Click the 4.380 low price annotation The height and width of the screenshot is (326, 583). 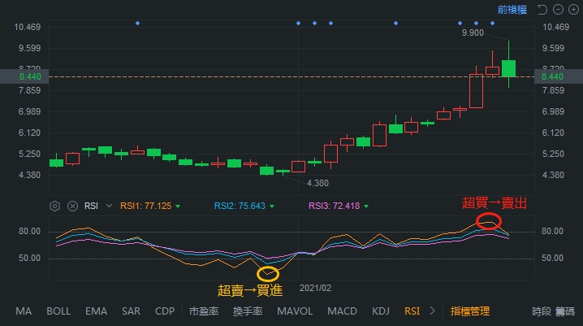[317, 183]
